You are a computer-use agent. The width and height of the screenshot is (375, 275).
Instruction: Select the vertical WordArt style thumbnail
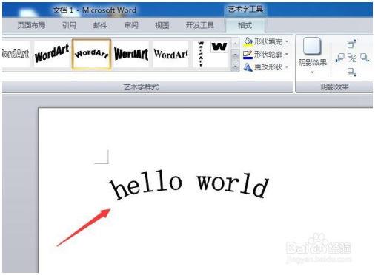[201, 54]
